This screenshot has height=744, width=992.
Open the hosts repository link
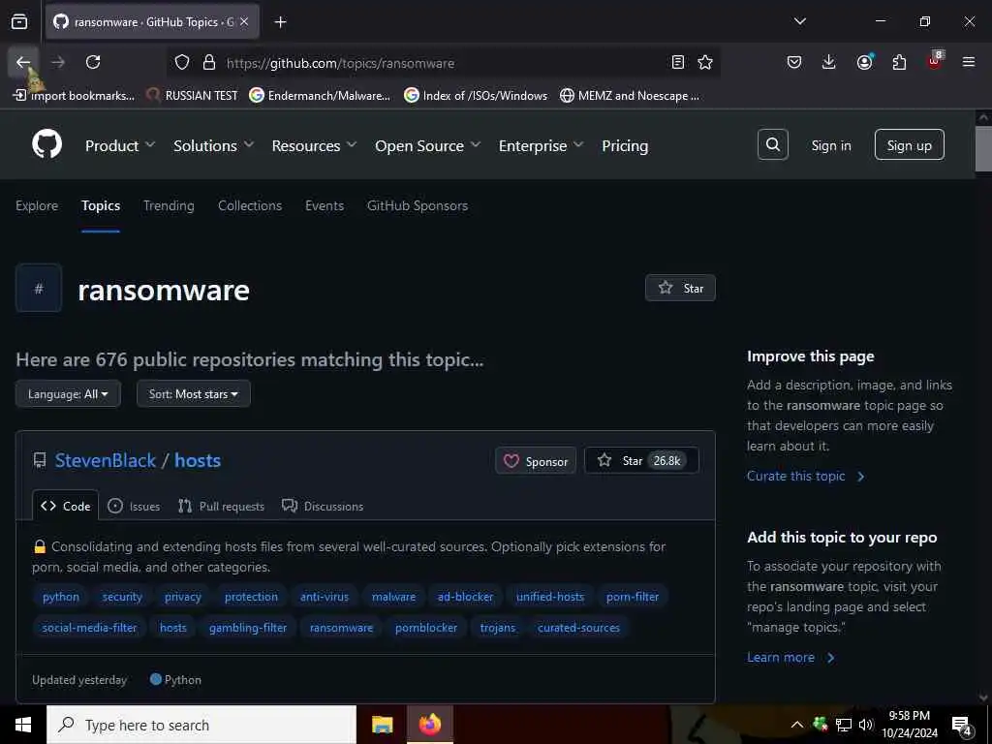pyautogui.click(x=198, y=460)
